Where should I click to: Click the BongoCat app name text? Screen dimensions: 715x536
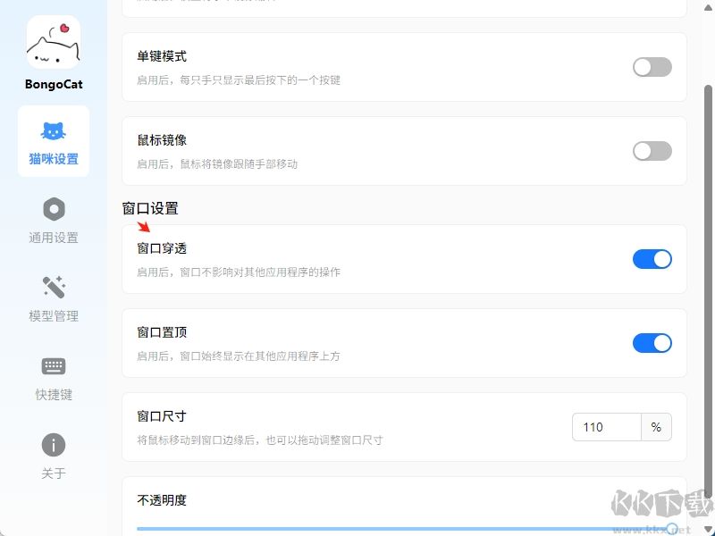54,85
